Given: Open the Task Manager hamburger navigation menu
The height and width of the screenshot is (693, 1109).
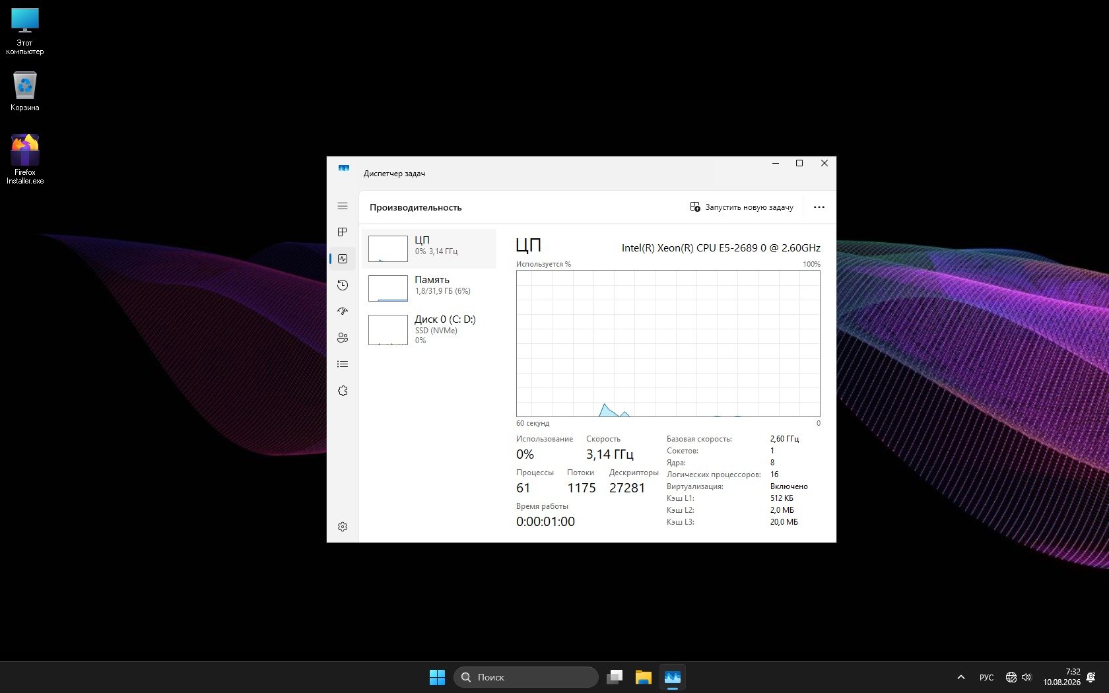Looking at the screenshot, I should 343,207.
